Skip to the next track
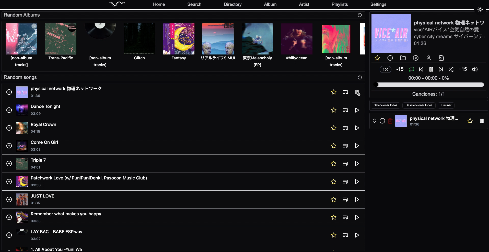 click(x=441, y=69)
